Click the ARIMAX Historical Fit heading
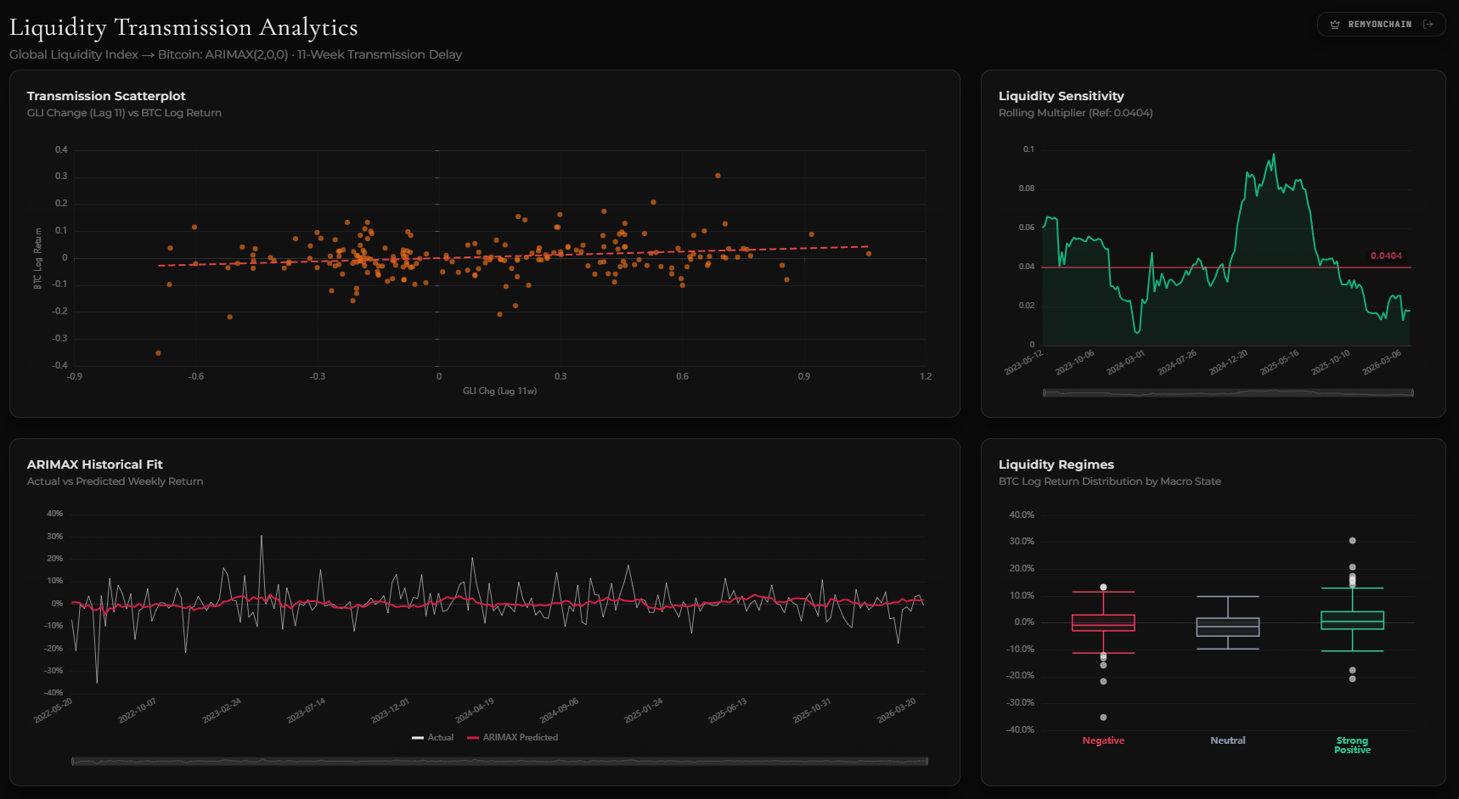1459x799 pixels. click(x=94, y=464)
